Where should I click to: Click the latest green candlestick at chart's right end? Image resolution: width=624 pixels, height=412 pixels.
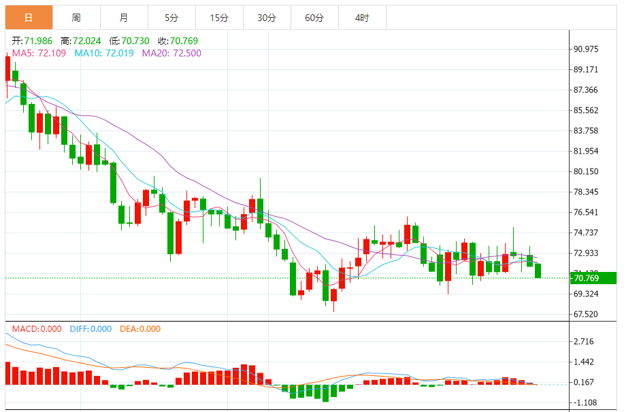pyautogui.click(x=538, y=271)
